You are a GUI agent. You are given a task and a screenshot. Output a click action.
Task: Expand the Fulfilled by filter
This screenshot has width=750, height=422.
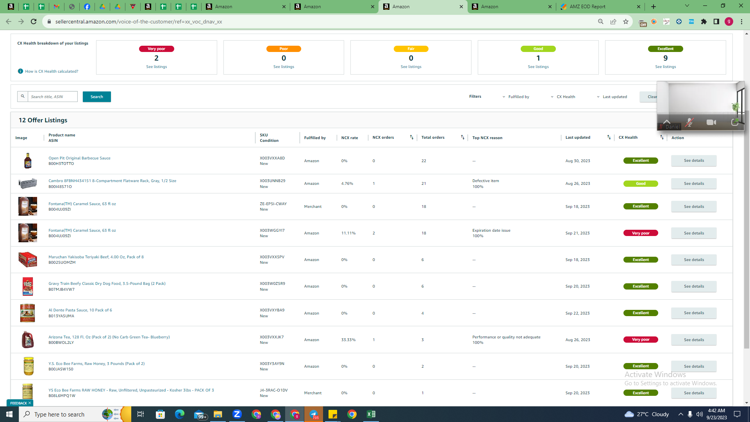coord(516,97)
